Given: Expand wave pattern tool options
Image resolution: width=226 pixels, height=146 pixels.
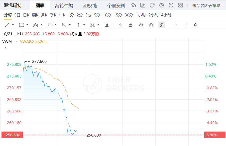Looking at the screenshot, I should coord(41,25).
